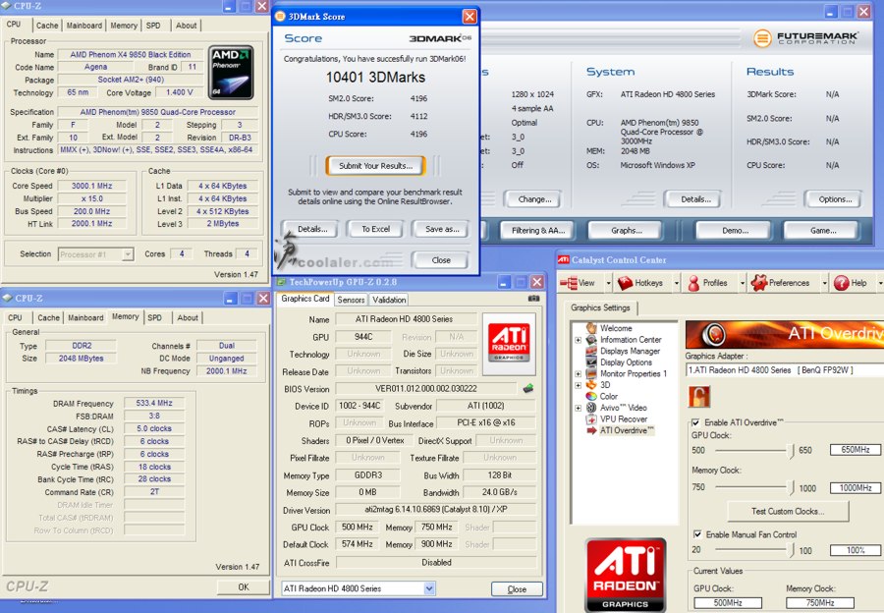
Task: Click Submit Your Results button
Action: click(375, 166)
